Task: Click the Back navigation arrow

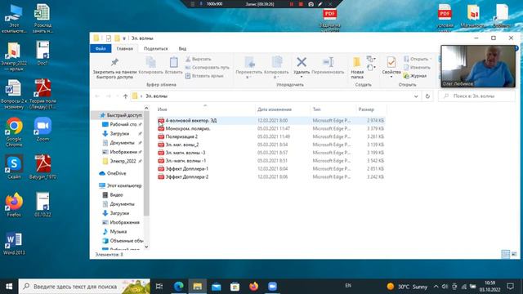Action: (x=97, y=96)
